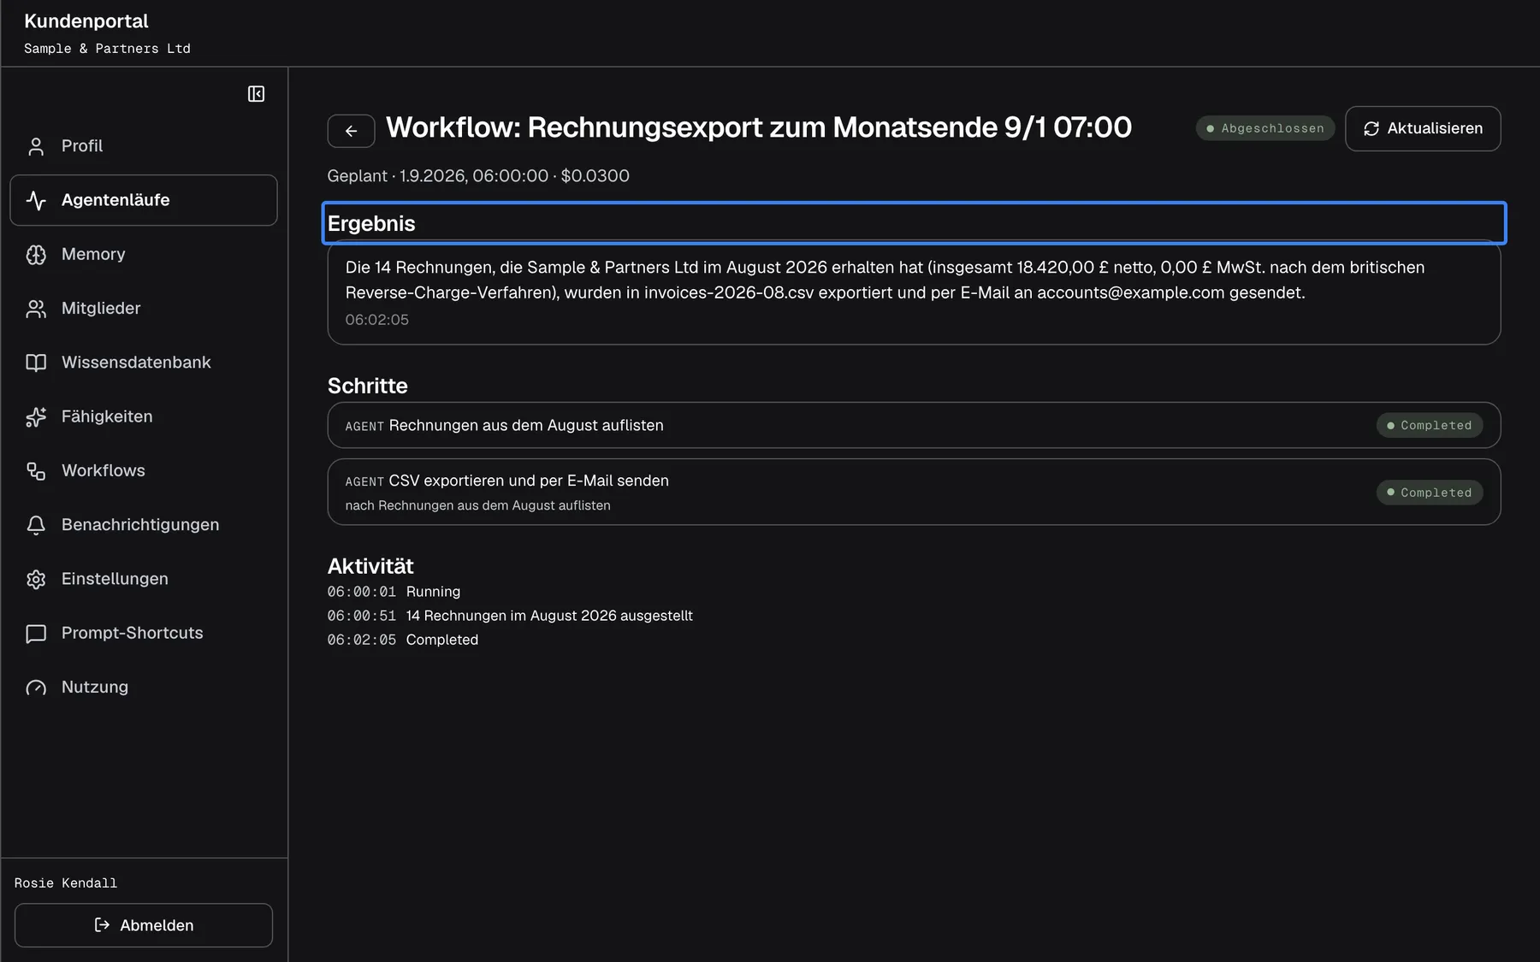
Task: Open Benachrichtigungen from the sidebar
Action: tap(144, 525)
